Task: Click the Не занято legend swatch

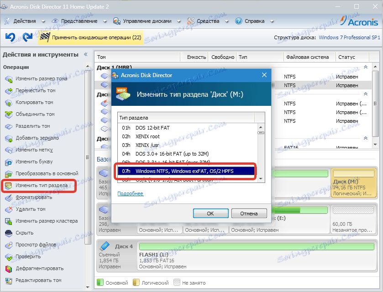Action: pyautogui.click(x=177, y=282)
